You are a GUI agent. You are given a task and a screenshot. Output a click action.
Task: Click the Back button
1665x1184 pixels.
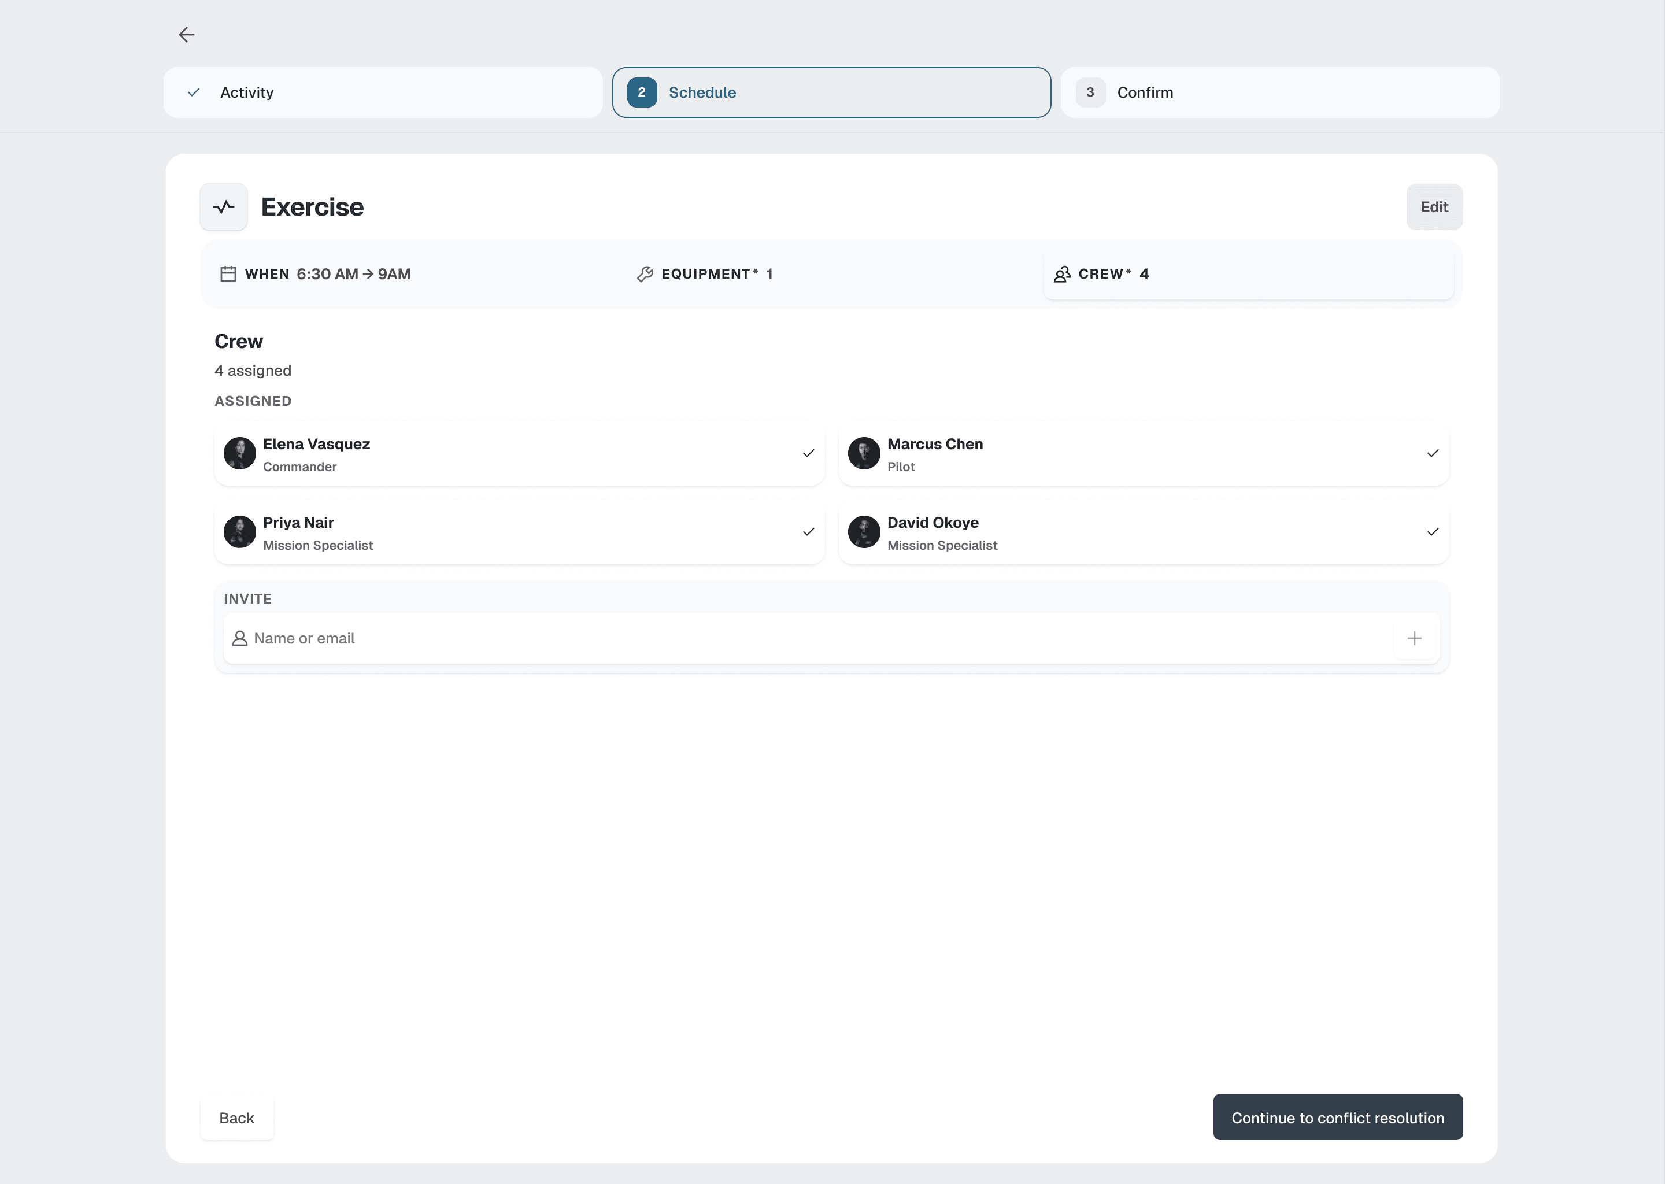237,1118
